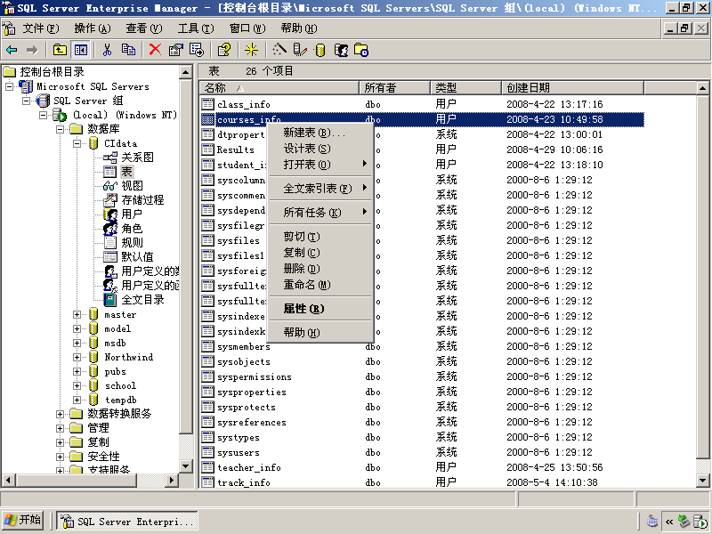This screenshot has height=534, width=712.
Task: Expand the master database node
Action: [77, 314]
